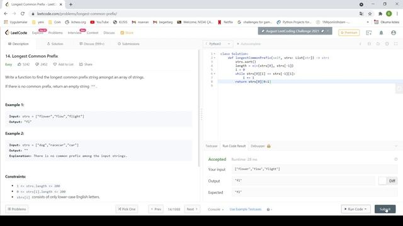This screenshot has width=403, height=226.
Task: Open the translate page icon in address bar
Action: tap(361, 14)
